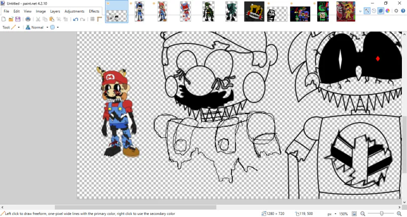This screenshot has width=407, height=217.
Task: Redo the action with the gray arrow
Action: (83, 19)
